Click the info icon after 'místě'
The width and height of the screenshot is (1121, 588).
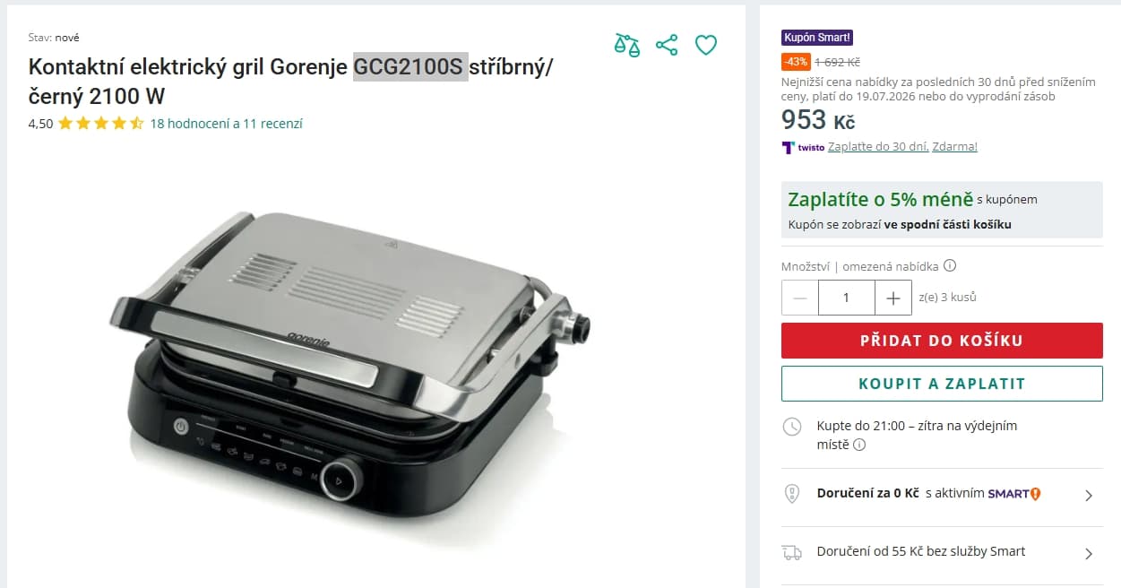coord(859,445)
